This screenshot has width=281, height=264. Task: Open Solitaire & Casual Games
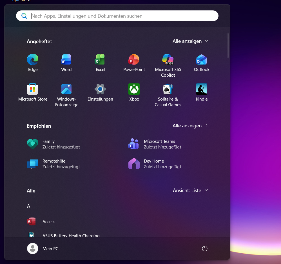[x=168, y=95]
